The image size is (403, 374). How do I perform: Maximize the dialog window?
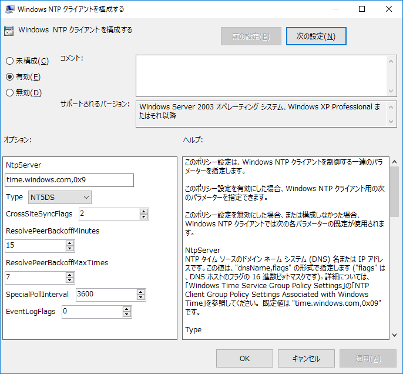[x=362, y=9]
